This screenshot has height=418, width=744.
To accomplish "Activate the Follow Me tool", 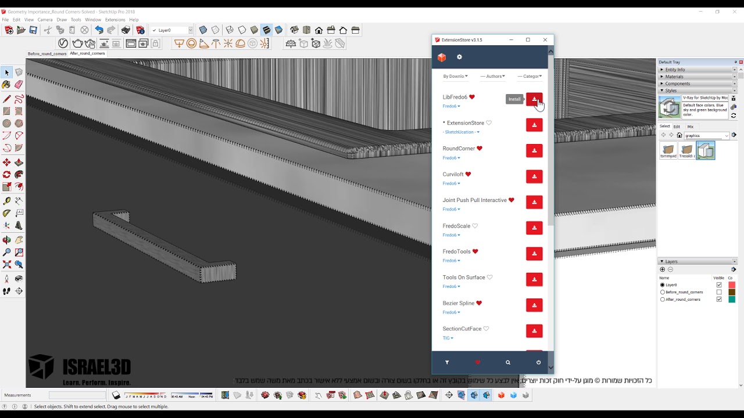I will (19, 174).
